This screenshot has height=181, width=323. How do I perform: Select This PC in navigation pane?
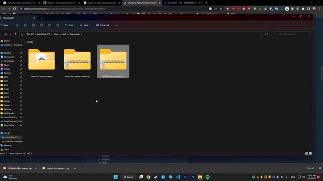pyautogui.click(x=7, y=133)
